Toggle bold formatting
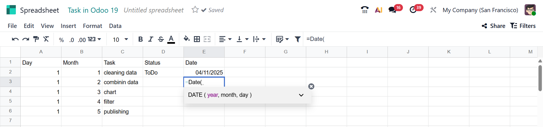543x127 pixels. click(x=140, y=39)
